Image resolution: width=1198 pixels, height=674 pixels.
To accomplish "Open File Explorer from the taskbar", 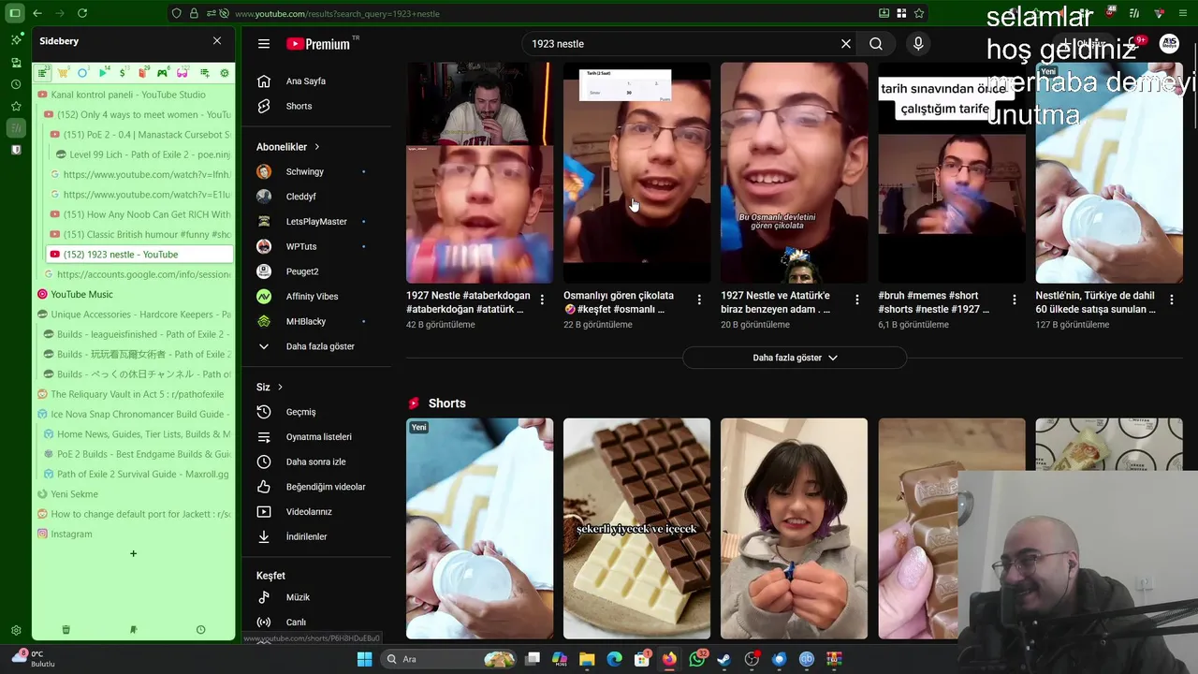I will pos(587,659).
